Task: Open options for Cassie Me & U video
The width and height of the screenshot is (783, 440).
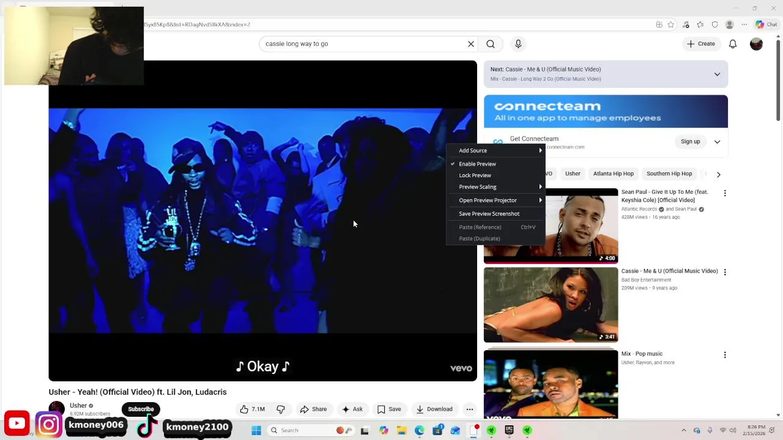Action: click(725, 272)
